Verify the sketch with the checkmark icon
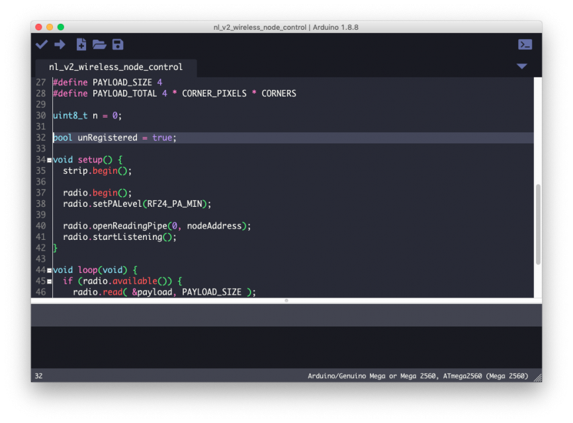573x423 pixels. 41,44
